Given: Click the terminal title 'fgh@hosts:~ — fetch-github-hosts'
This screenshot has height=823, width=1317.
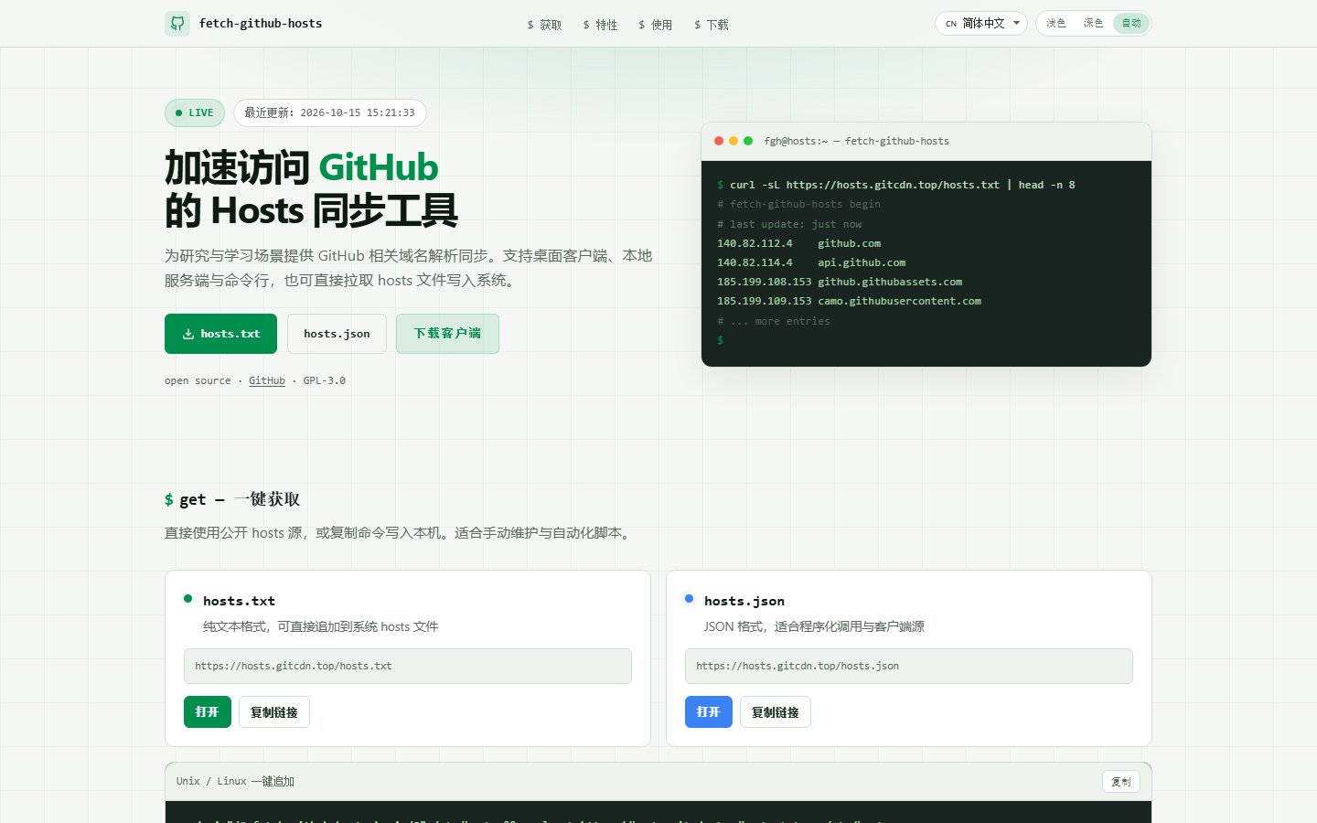Looking at the screenshot, I should (x=857, y=141).
